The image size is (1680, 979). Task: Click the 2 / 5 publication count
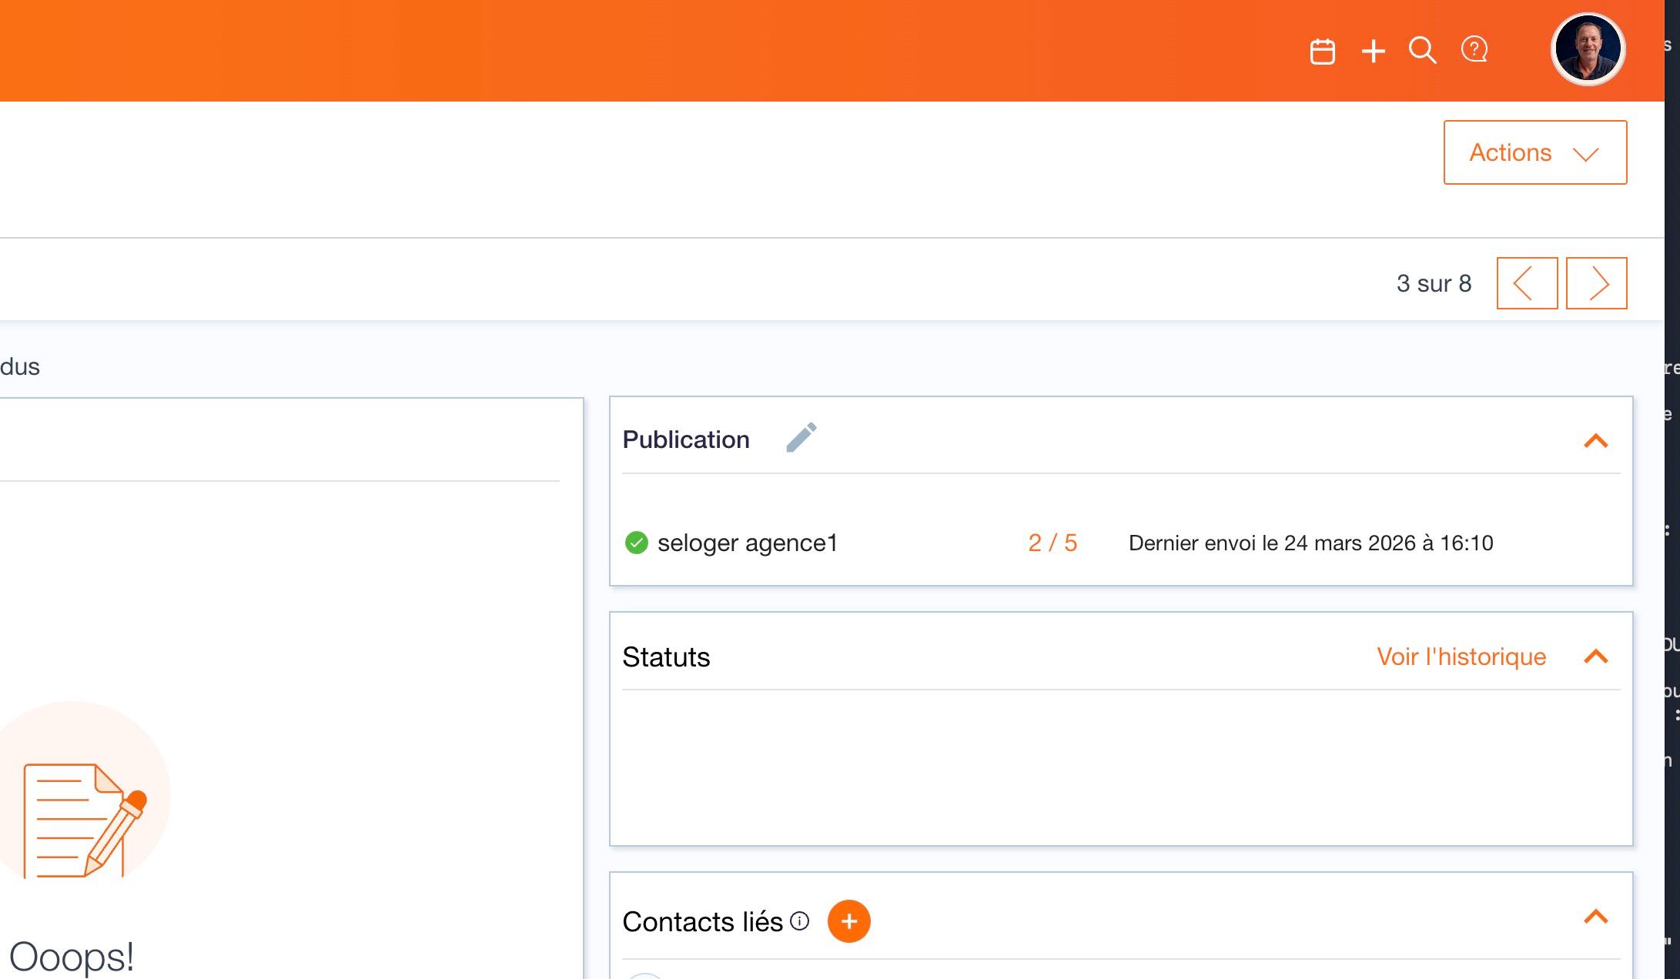pyautogui.click(x=1052, y=543)
